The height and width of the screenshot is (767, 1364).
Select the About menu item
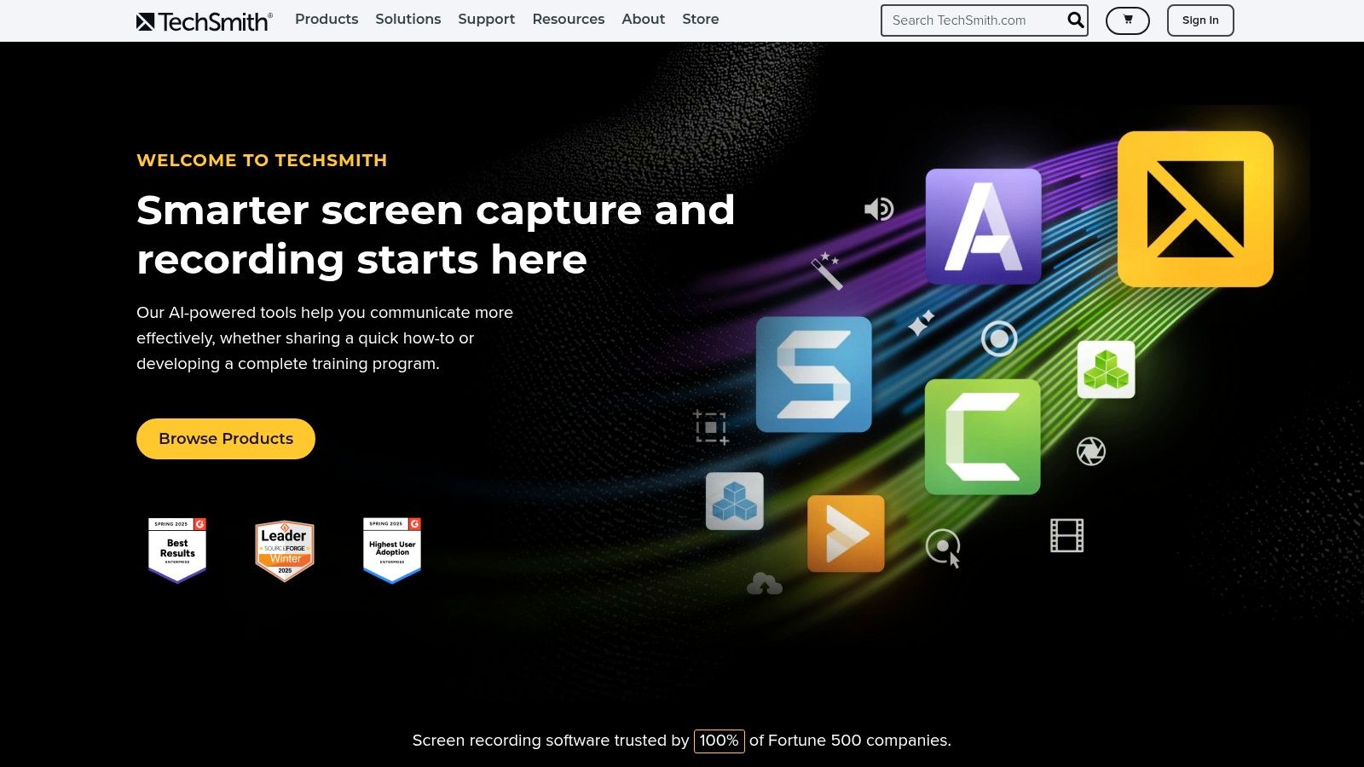643,19
